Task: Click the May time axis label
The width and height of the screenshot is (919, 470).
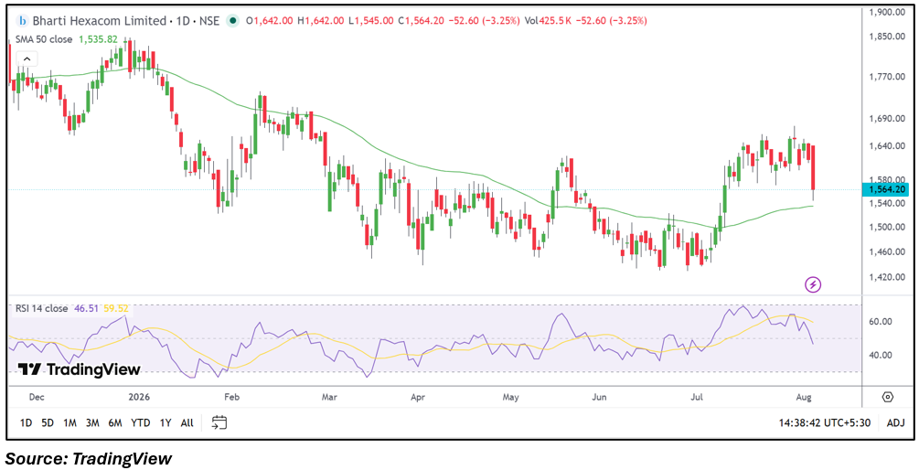Action: coord(512,398)
